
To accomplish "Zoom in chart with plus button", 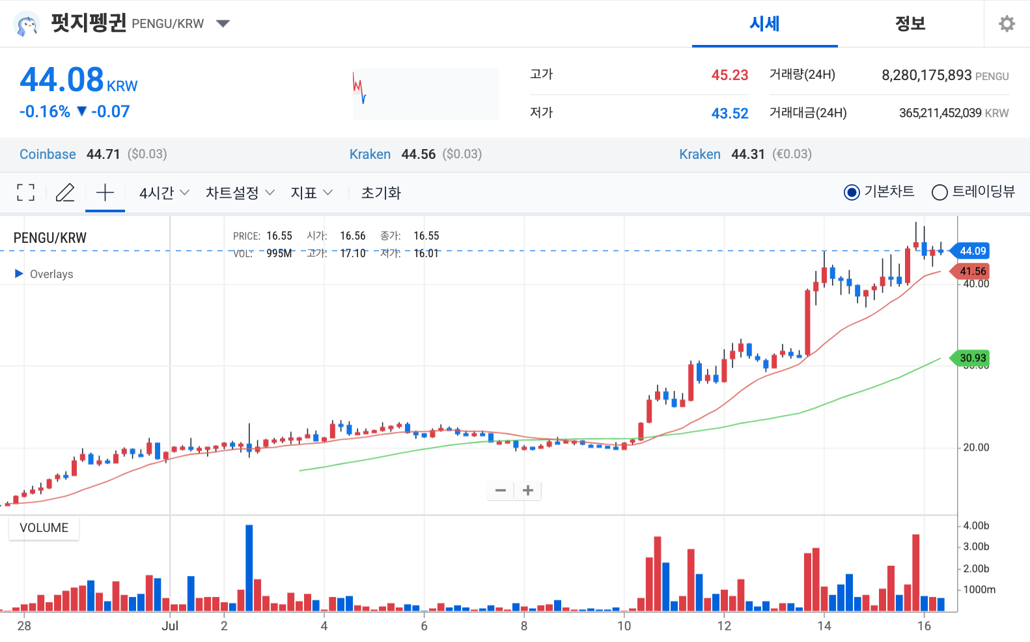I will pos(528,490).
